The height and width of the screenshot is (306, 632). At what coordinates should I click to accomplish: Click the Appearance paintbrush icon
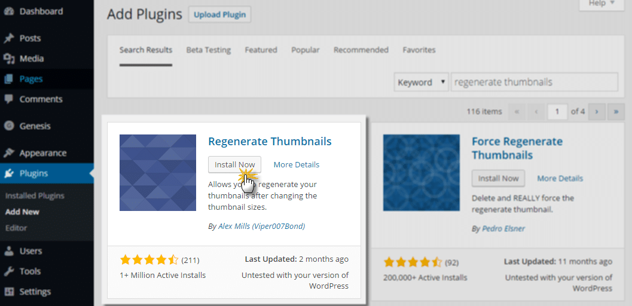8,154
